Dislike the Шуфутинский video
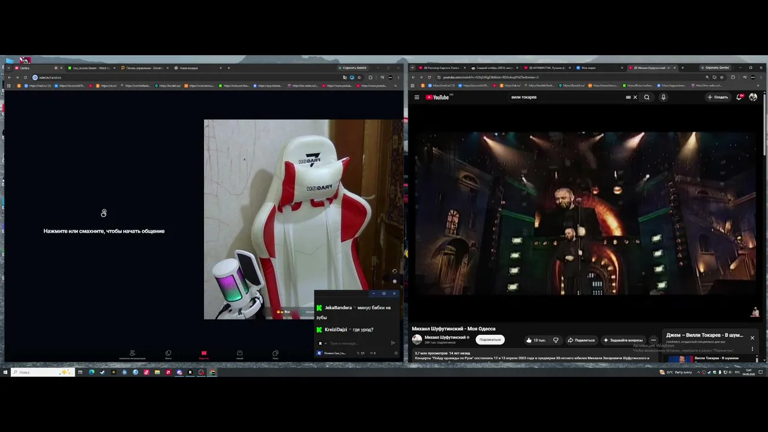768x432 pixels. click(x=556, y=340)
